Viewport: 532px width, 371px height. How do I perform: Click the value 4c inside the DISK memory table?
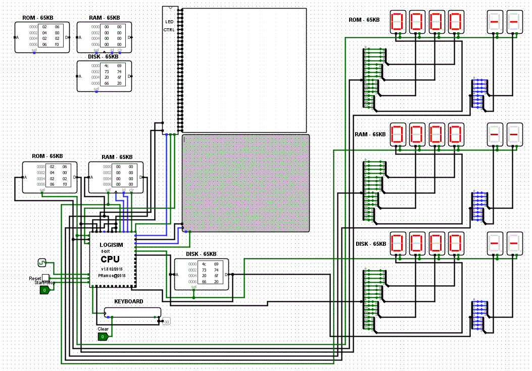tap(204, 264)
